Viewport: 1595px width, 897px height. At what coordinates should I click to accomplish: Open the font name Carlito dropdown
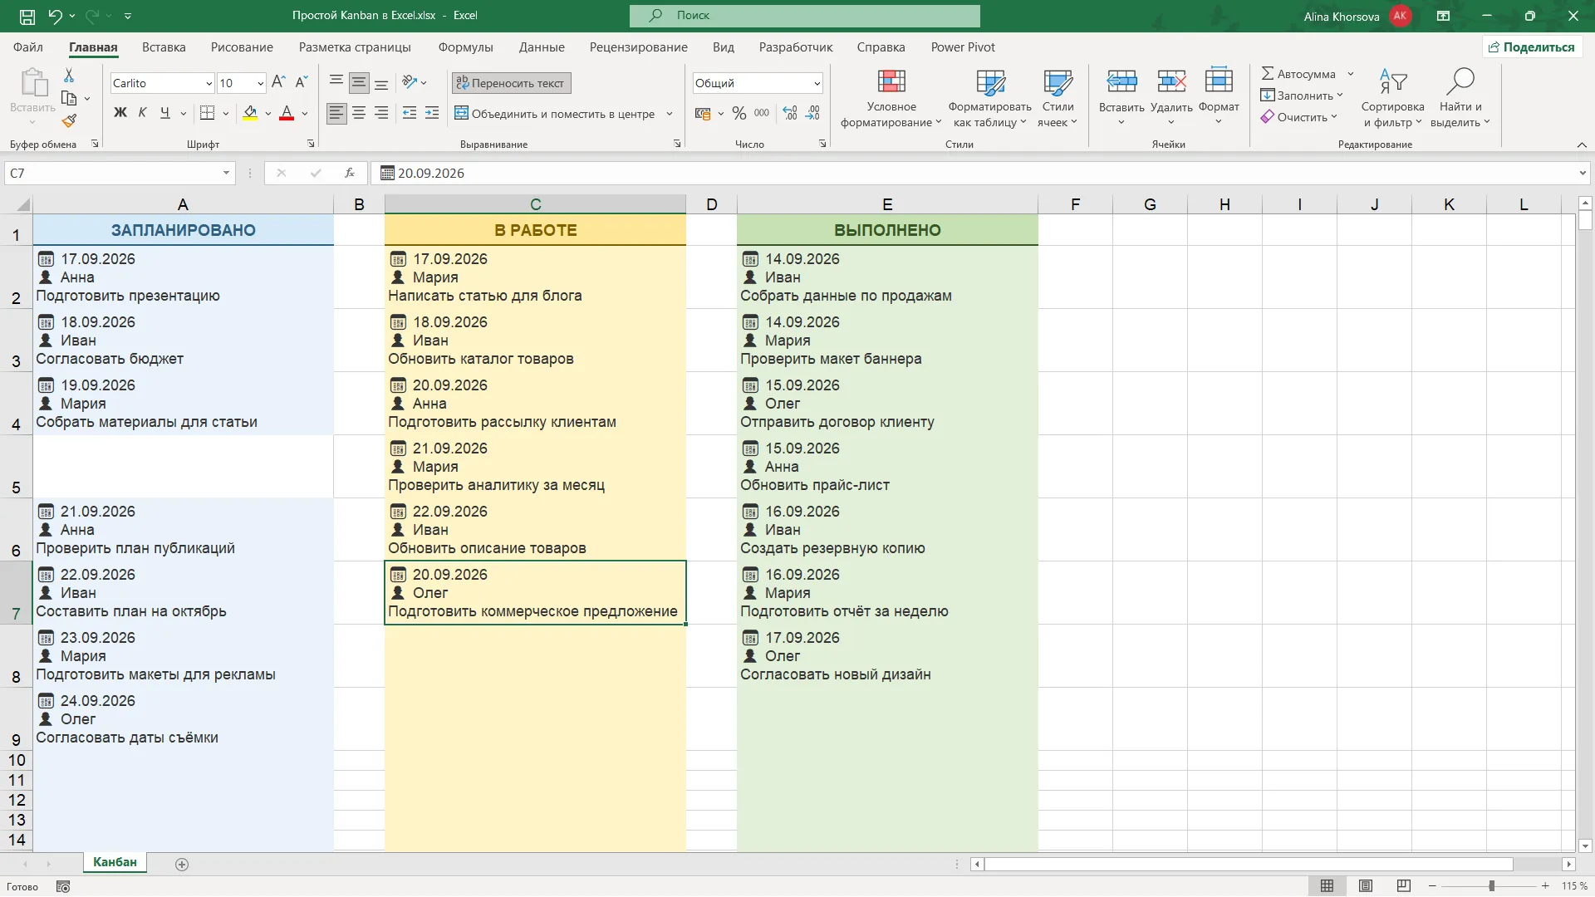point(209,83)
